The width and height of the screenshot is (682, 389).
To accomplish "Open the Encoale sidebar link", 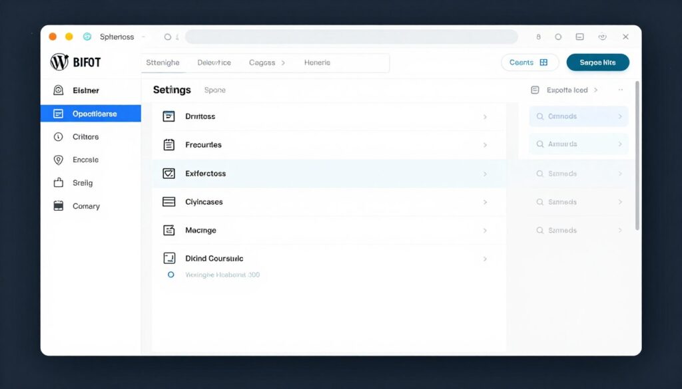I will click(x=86, y=160).
